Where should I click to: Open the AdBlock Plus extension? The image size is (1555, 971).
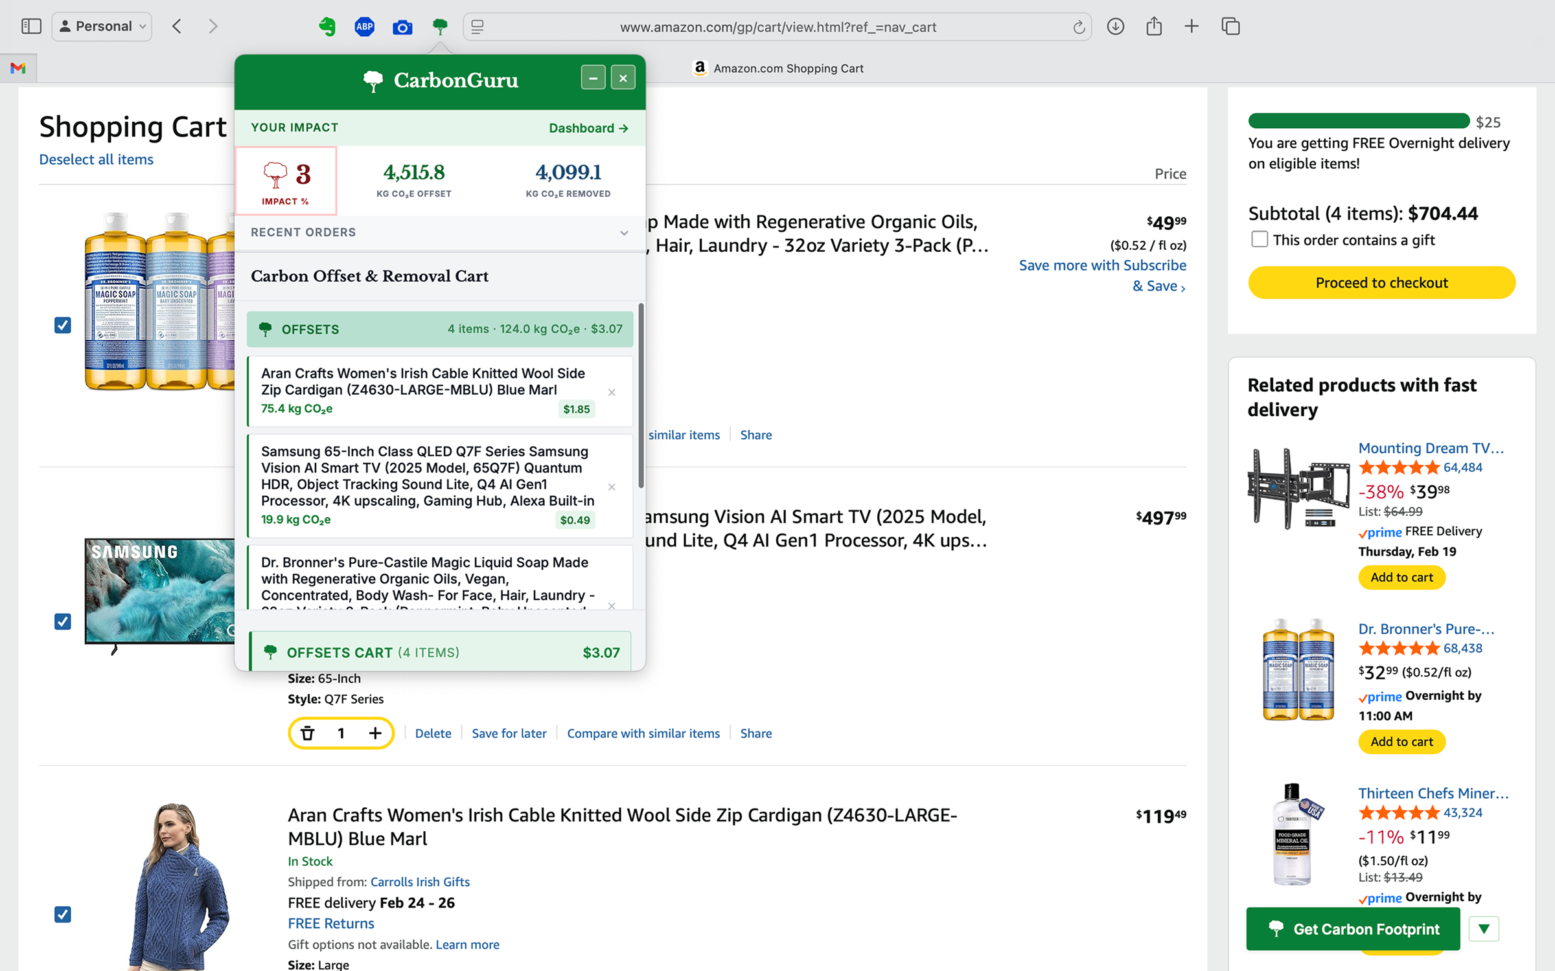click(365, 27)
